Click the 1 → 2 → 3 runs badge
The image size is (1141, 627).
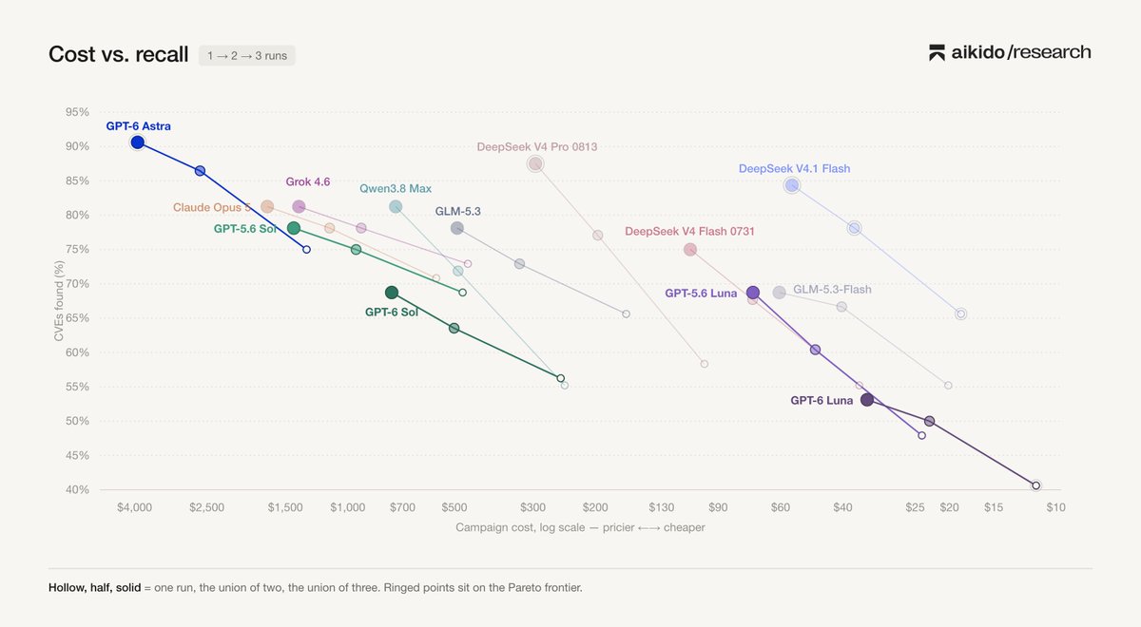pyautogui.click(x=247, y=55)
